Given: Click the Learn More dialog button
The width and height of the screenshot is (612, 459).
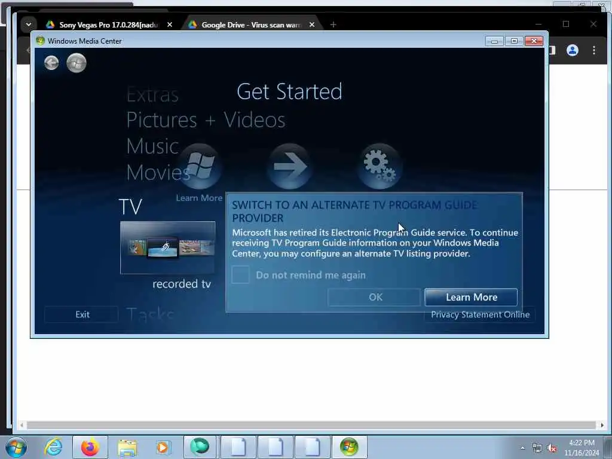Looking at the screenshot, I should point(471,298).
